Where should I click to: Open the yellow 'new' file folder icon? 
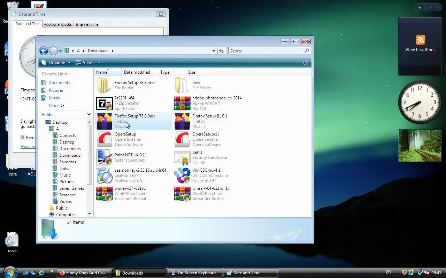(182, 85)
